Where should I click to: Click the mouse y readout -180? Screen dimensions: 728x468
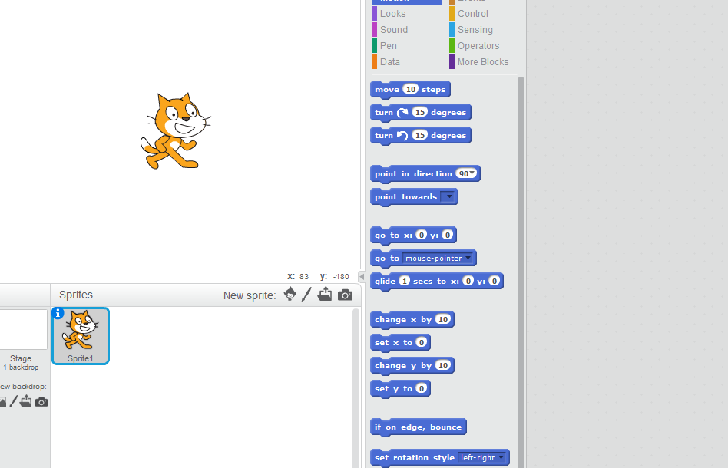[341, 277]
